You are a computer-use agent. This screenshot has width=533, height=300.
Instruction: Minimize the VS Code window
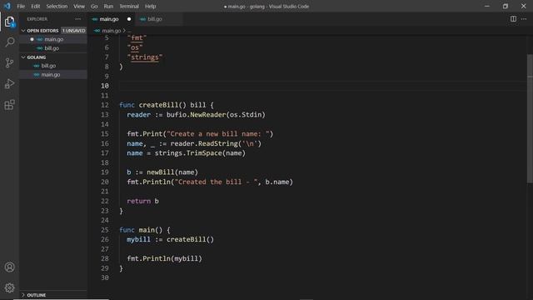486,6
